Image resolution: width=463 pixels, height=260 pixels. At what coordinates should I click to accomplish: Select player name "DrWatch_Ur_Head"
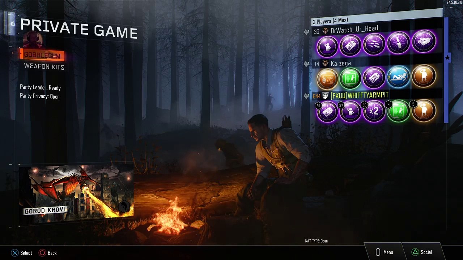click(x=354, y=29)
